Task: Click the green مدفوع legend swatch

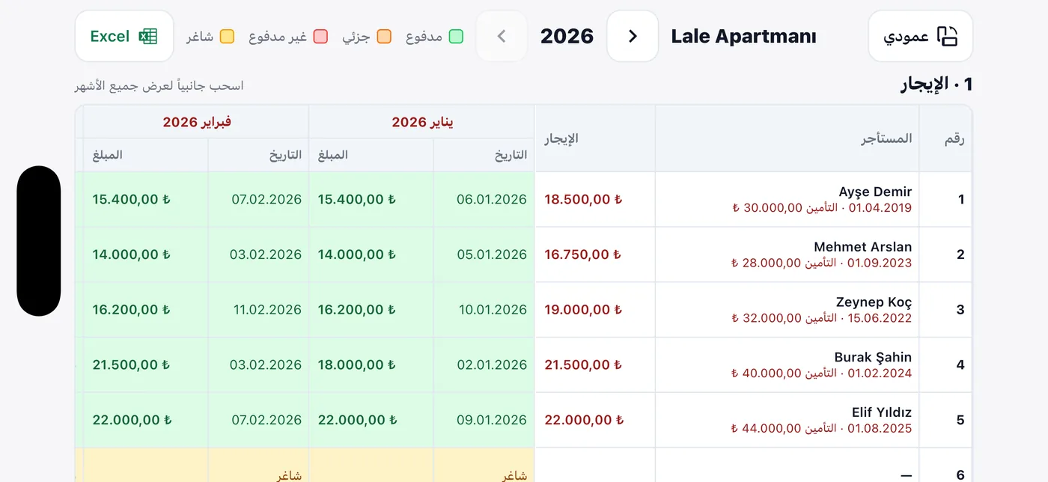Action: pos(456,36)
